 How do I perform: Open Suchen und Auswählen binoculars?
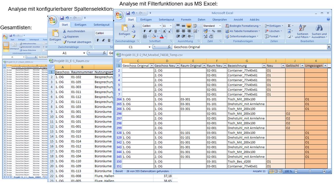tap(319, 31)
